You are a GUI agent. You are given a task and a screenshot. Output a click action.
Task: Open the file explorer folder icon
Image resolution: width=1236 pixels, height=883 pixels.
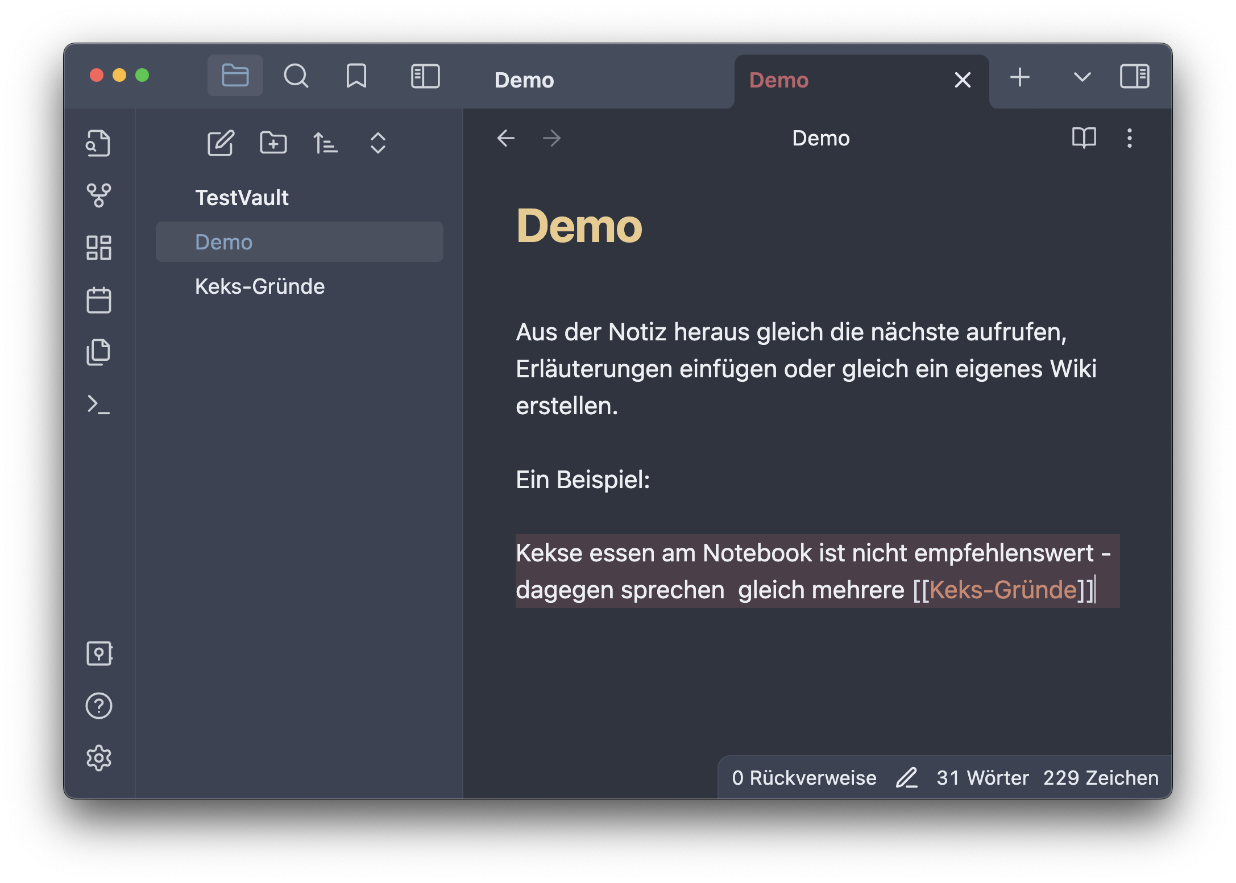tap(235, 76)
